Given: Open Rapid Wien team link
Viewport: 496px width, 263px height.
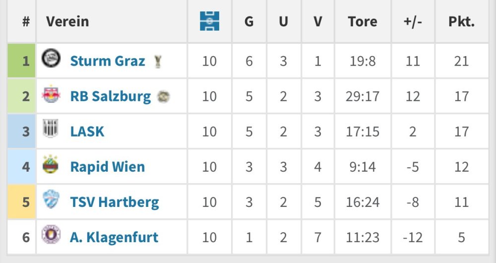Looking at the screenshot, I should pos(108,167).
